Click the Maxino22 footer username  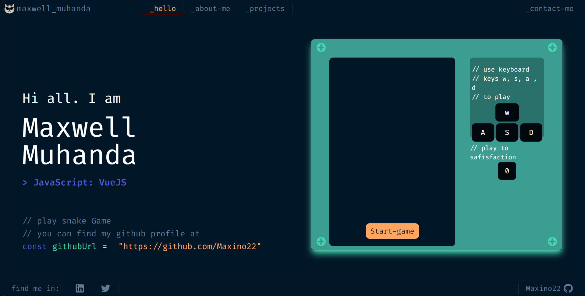(x=543, y=288)
